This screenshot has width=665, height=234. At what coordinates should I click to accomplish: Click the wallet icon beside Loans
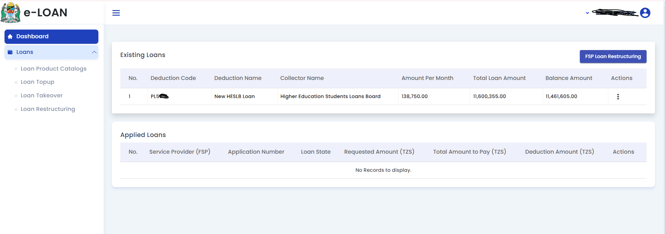pyautogui.click(x=10, y=52)
